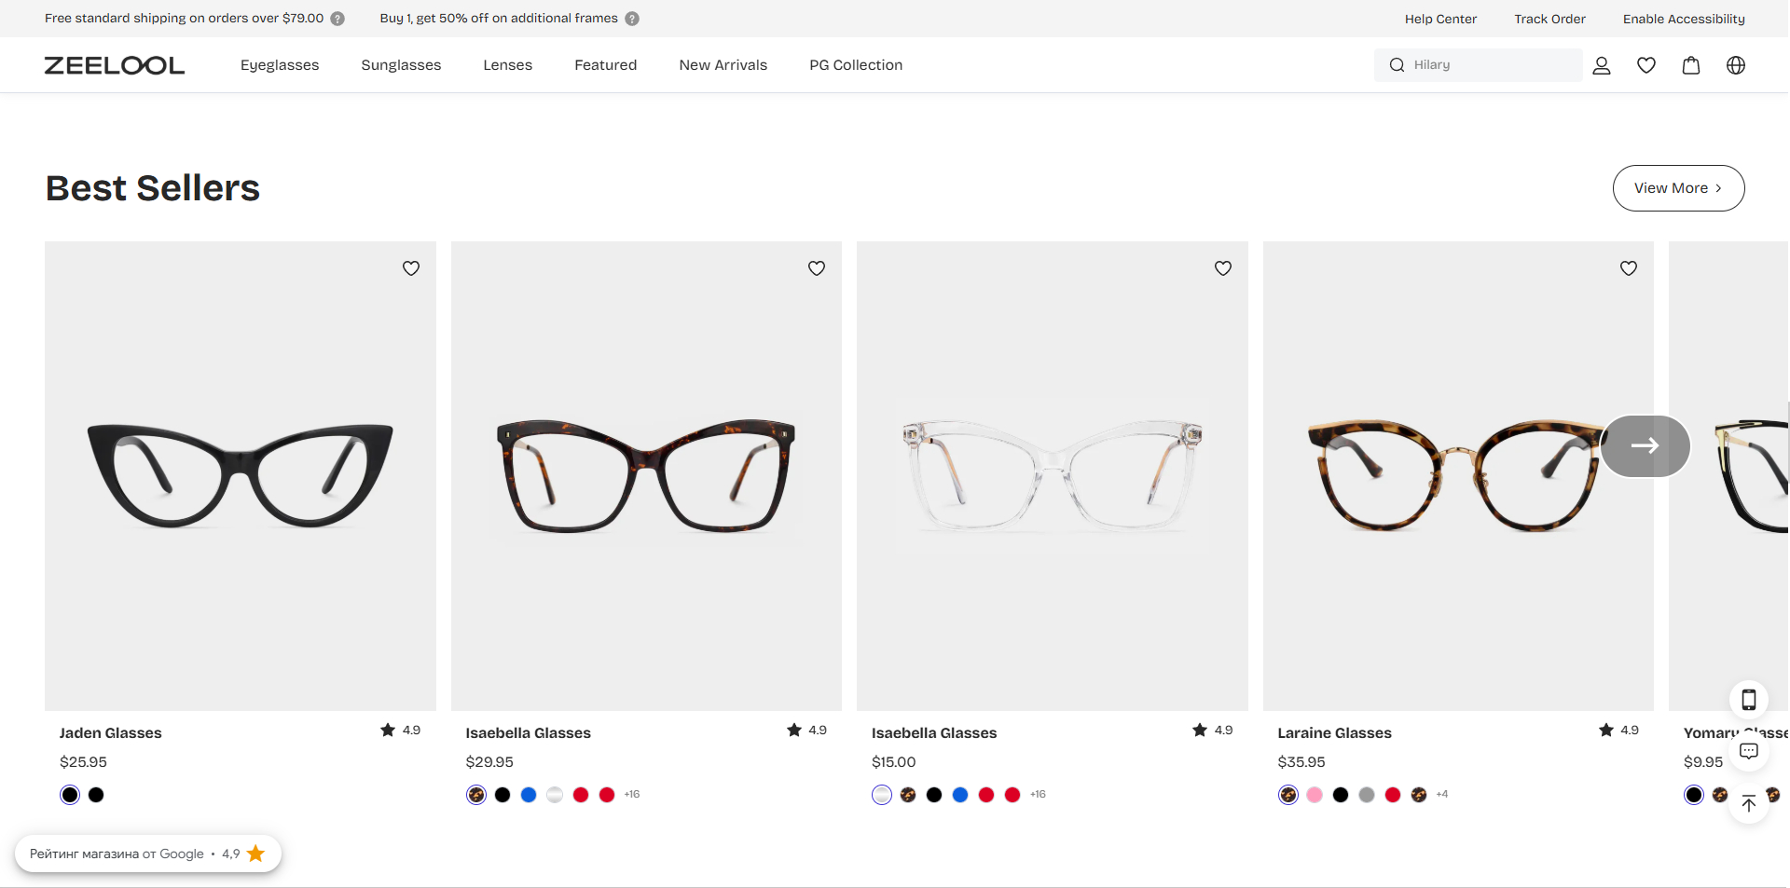Screen dimensions: 1790x888
Task: Select blue color swatch on $29.95 Isaebella
Action: pos(529,795)
